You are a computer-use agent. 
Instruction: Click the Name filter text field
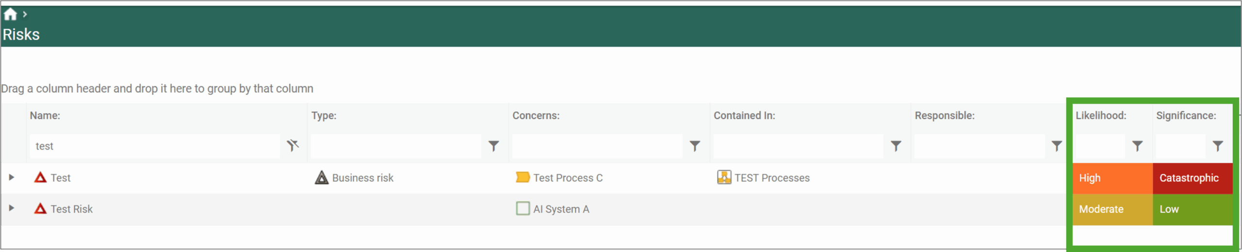[x=154, y=146]
